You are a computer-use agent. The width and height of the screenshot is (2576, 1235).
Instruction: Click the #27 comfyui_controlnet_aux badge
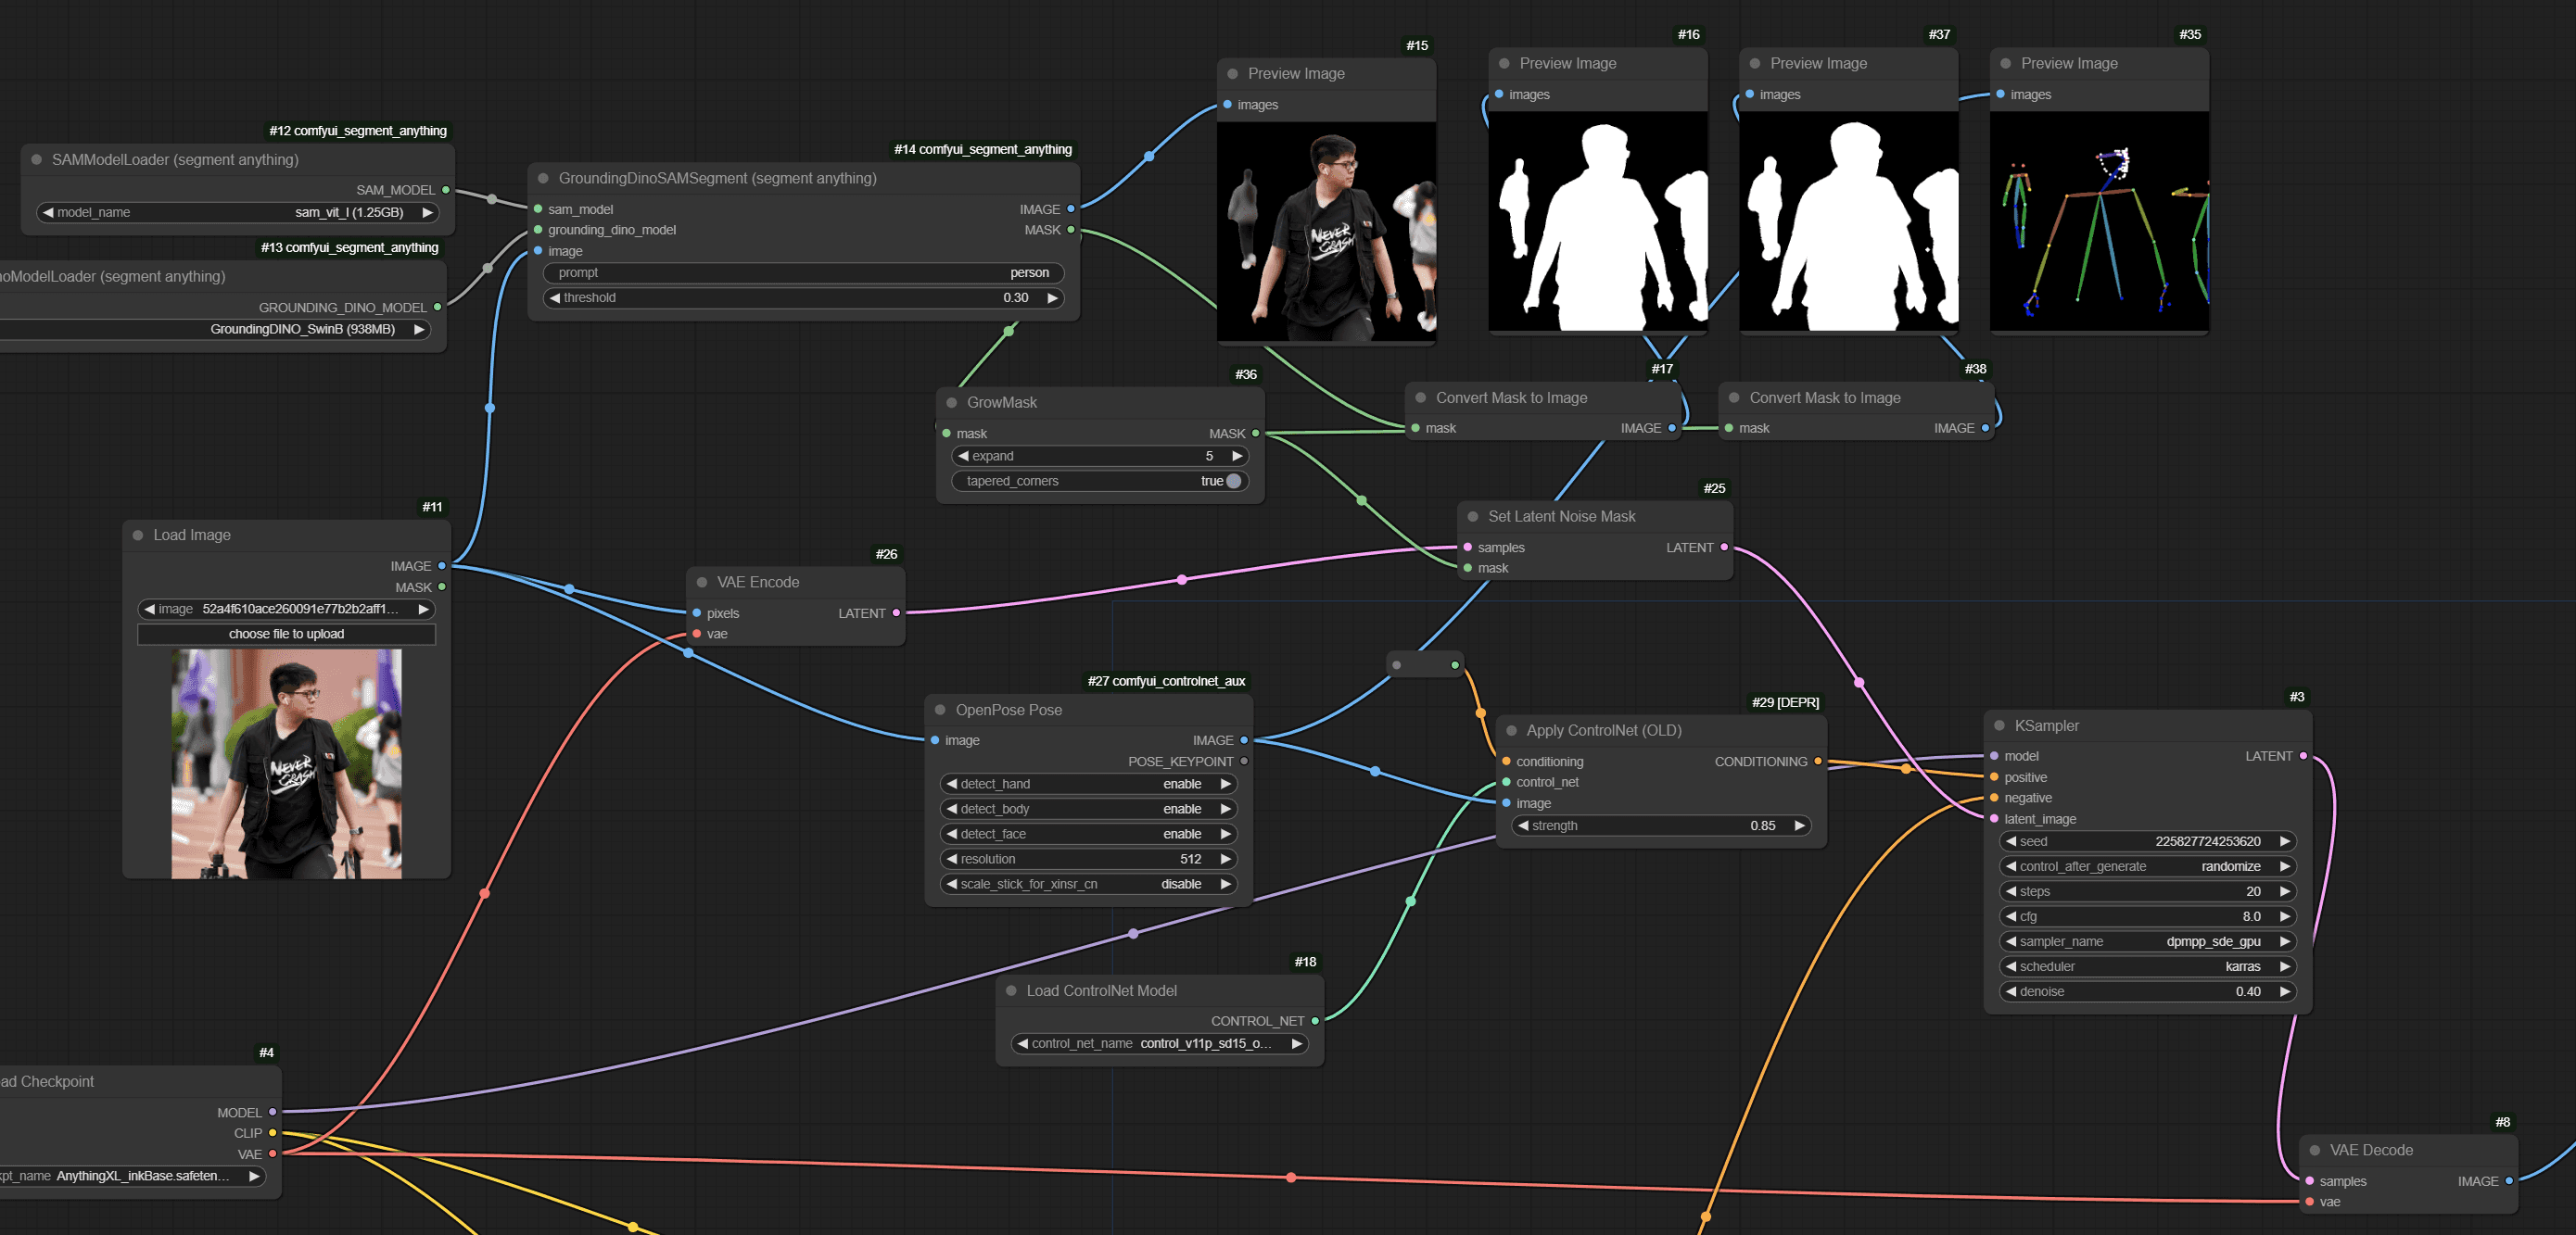(1166, 680)
